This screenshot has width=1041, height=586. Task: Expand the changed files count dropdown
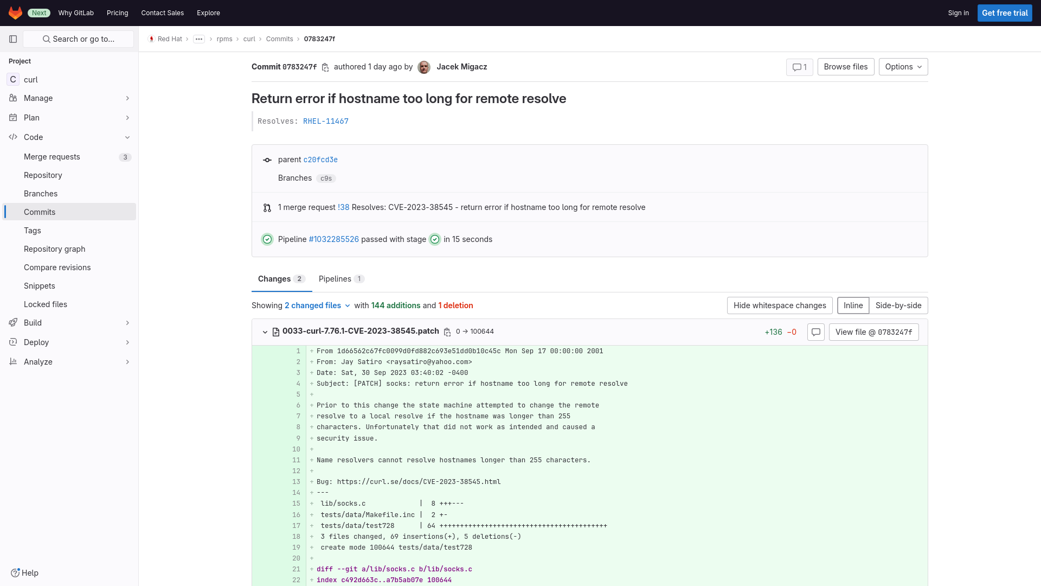(317, 305)
